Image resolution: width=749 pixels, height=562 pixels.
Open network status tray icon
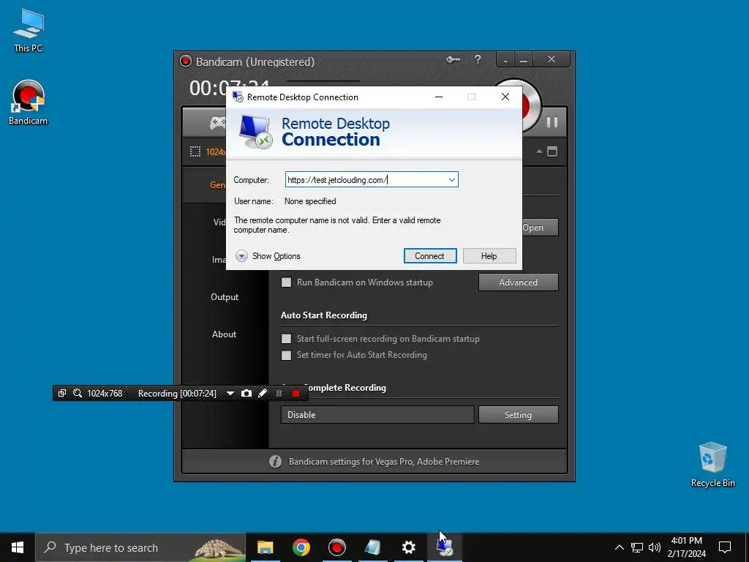(x=637, y=547)
